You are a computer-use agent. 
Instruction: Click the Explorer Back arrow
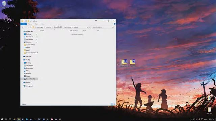tap(23, 27)
